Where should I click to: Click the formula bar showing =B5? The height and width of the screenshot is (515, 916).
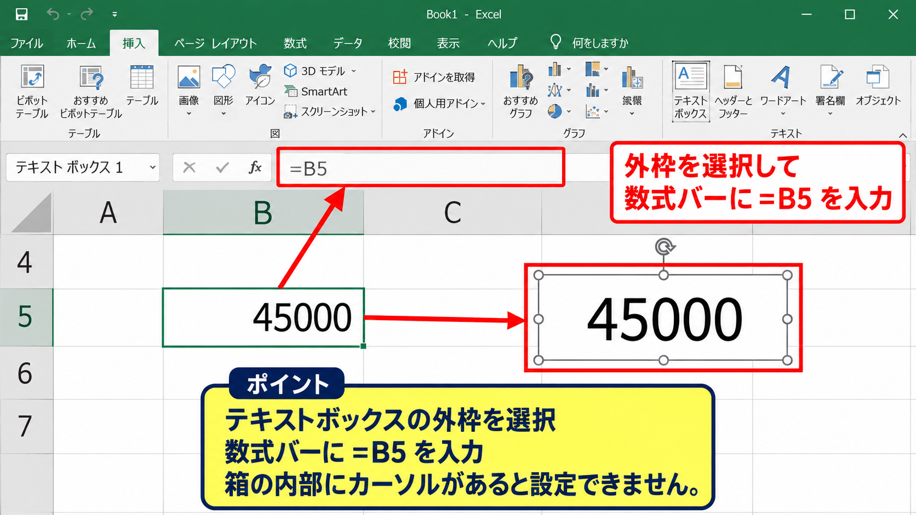click(421, 167)
